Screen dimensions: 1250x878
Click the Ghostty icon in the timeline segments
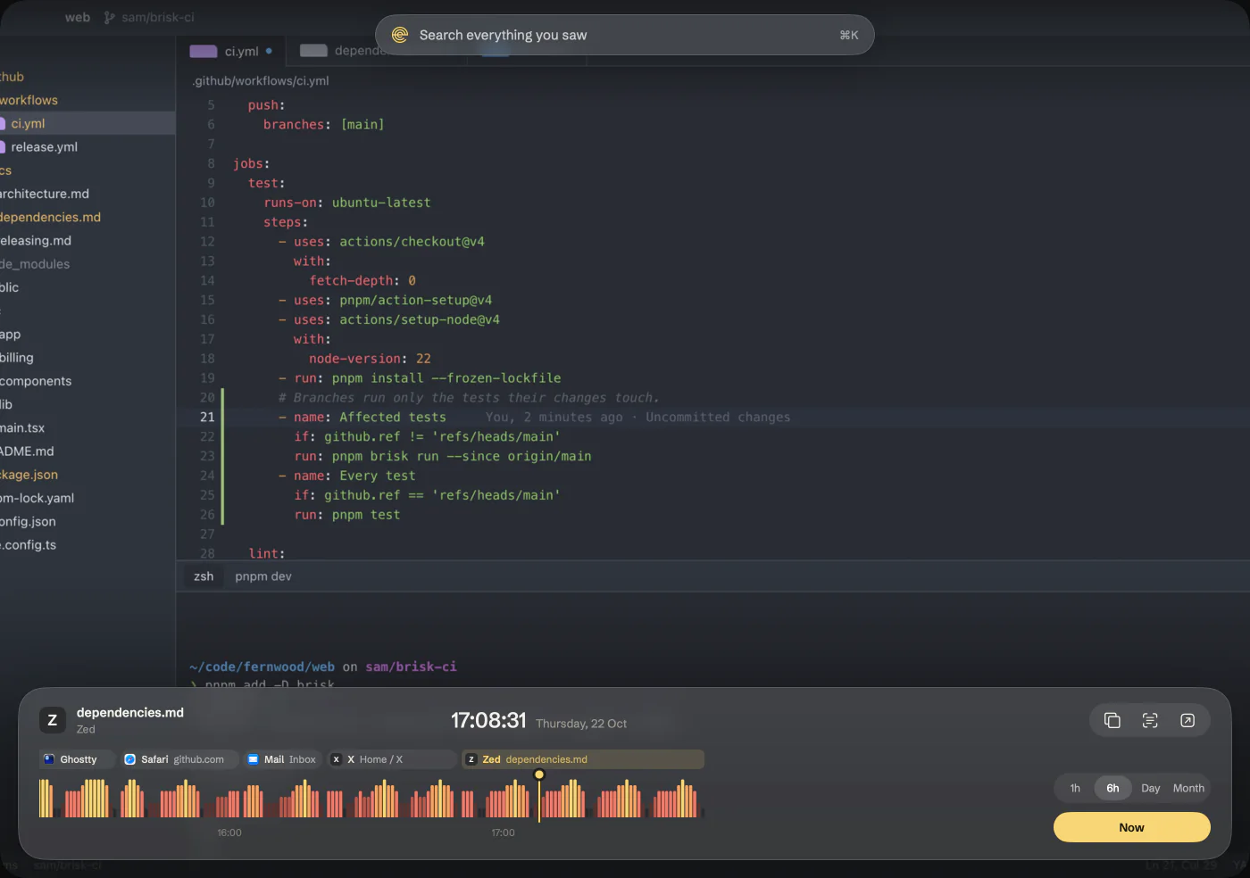pyautogui.click(x=49, y=759)
